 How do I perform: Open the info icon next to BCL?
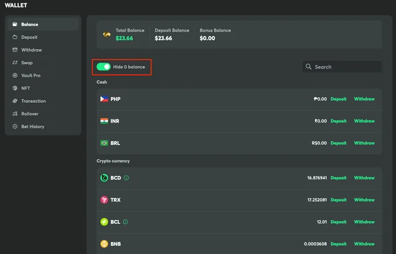(x=125, y=222)
